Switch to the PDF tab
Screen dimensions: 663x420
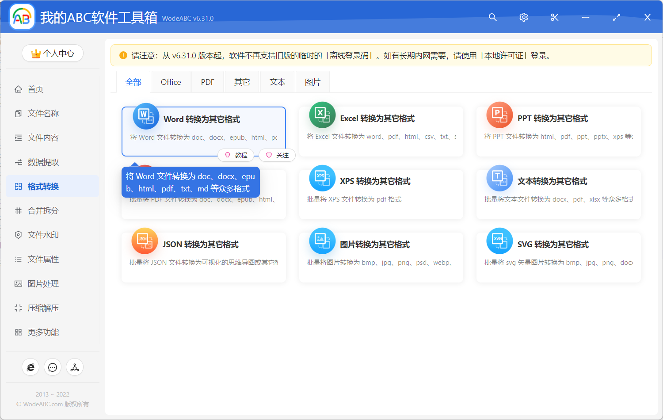point(207,81)
